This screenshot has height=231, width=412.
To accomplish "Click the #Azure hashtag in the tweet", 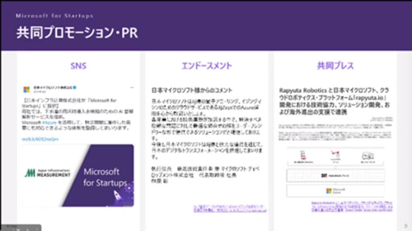I will (x=49, y=123).
